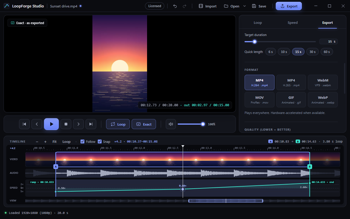Viewport: 350px width, 219px height.
Task: Open a project file
Action: point(231,6)
